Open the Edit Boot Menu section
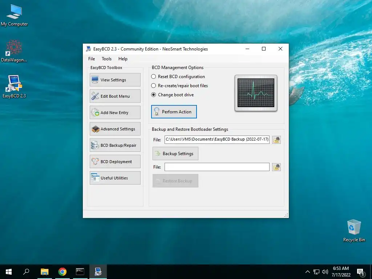Screen dimensions: 372x279 pos(115,96)
